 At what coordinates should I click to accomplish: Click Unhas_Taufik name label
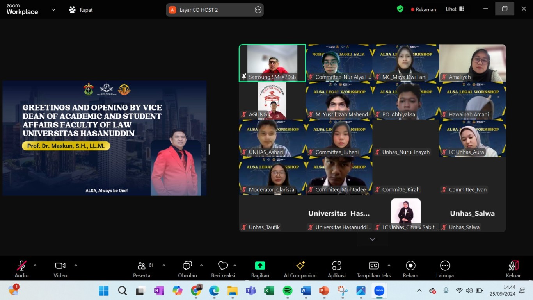[264, 227]
